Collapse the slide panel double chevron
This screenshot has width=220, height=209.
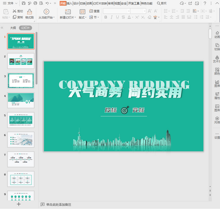pos(2,28)
